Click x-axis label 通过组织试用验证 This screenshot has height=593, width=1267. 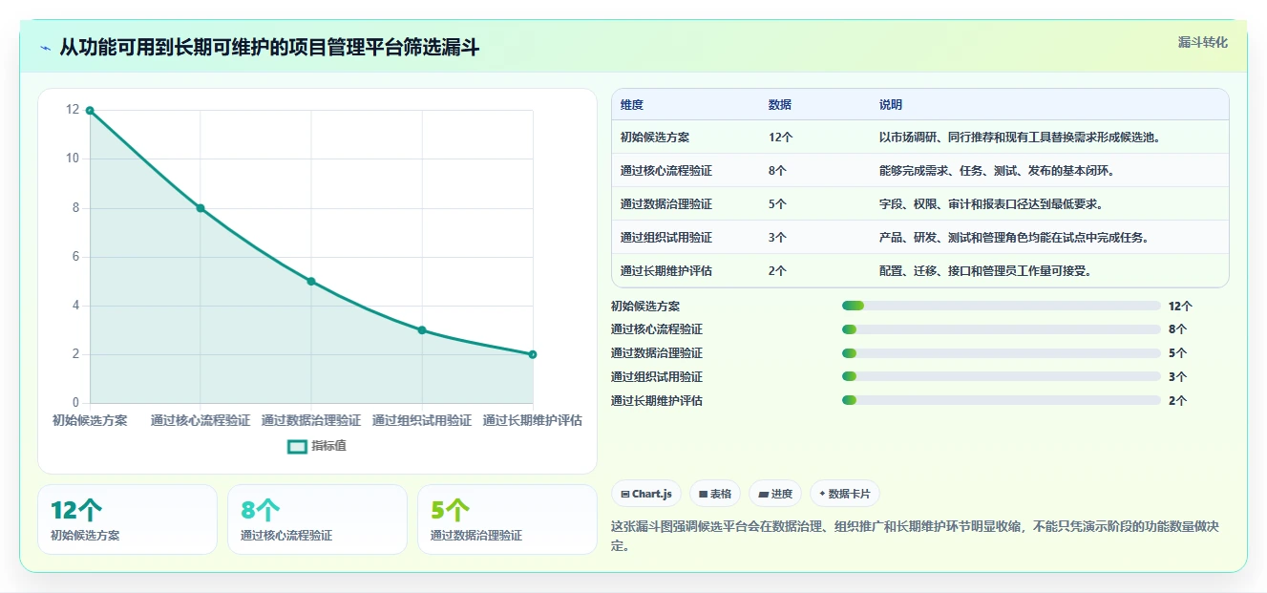pos(422,420)
